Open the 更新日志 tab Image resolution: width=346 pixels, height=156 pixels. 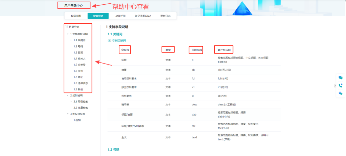(x=165, y=16)
